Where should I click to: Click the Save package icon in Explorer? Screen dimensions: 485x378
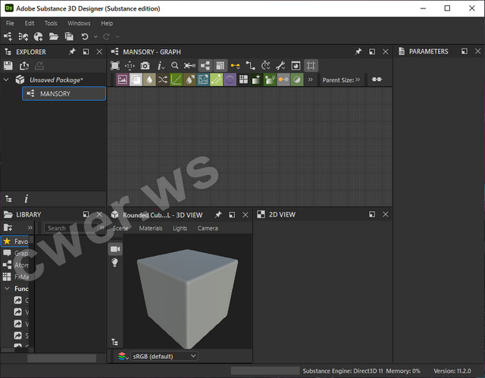(x=9, y=66)
